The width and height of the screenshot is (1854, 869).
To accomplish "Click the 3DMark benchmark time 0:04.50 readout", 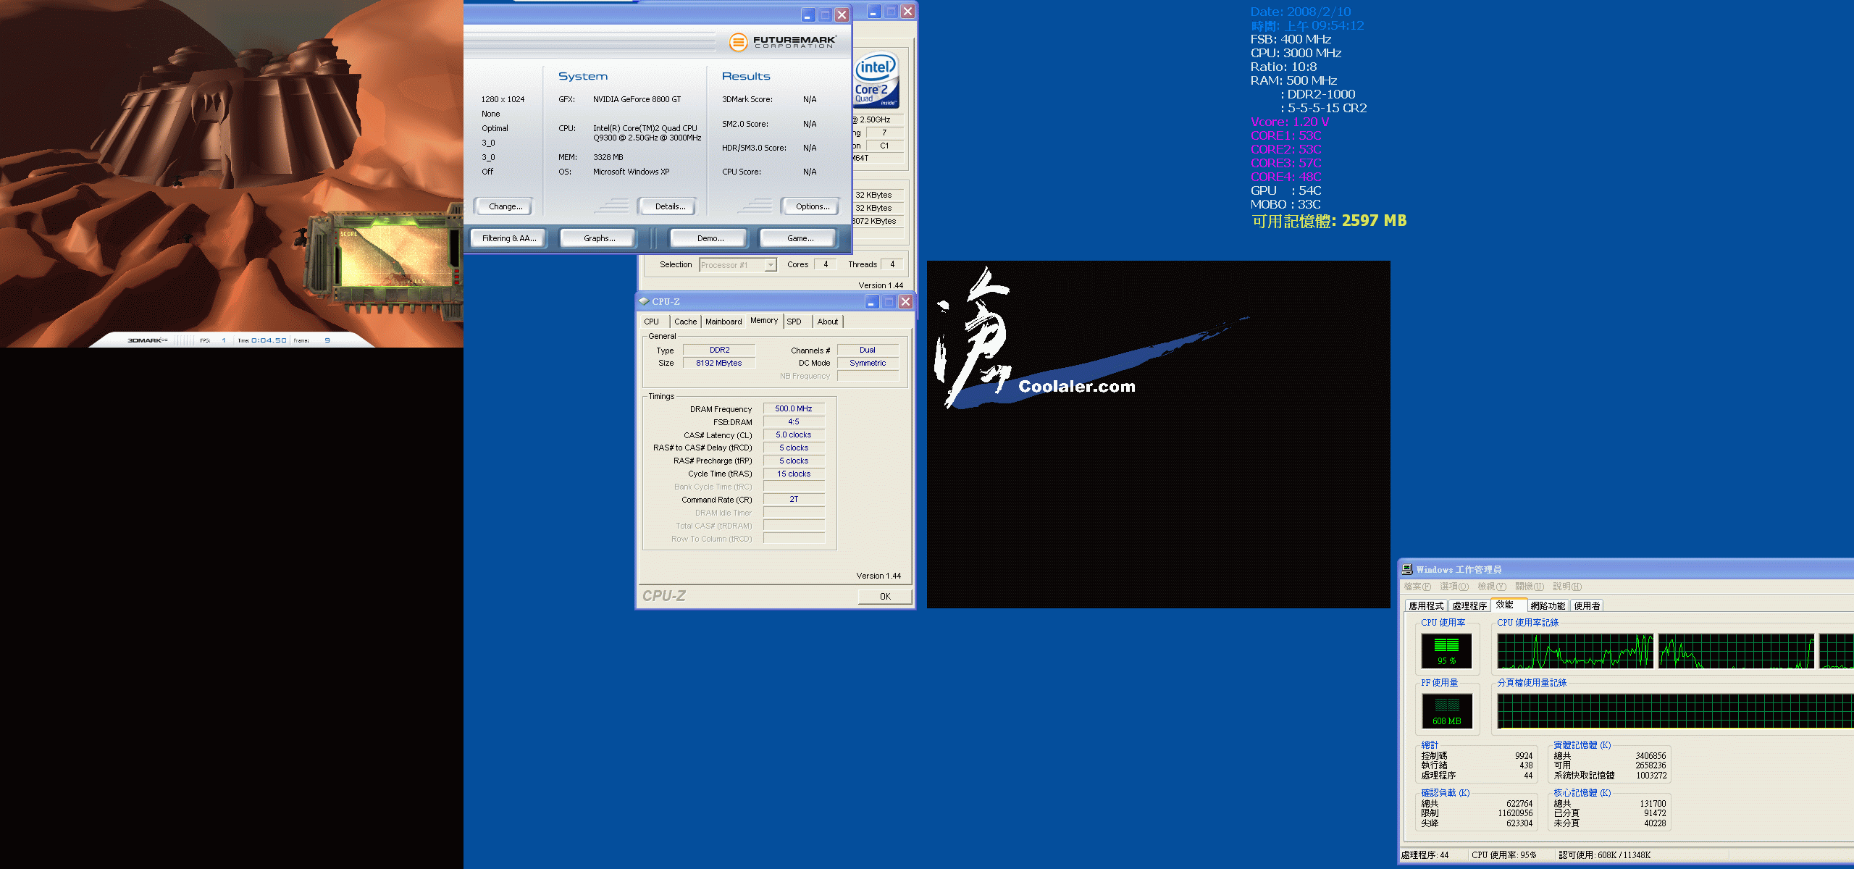I will point(269,340).
